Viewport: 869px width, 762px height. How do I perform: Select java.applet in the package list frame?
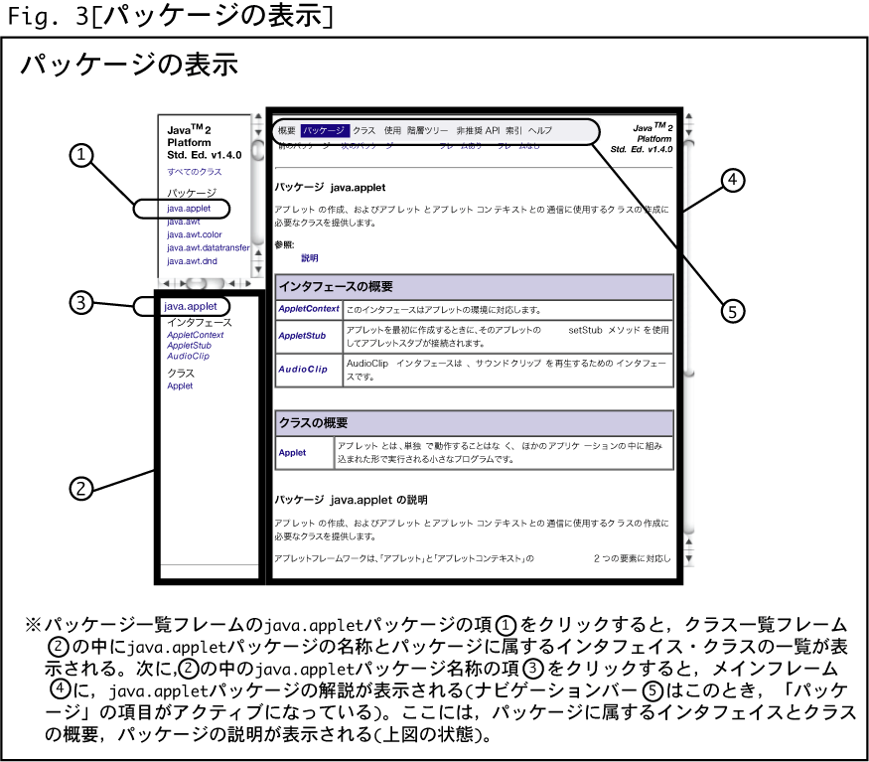pyautogui.click(x=189, y=209)
